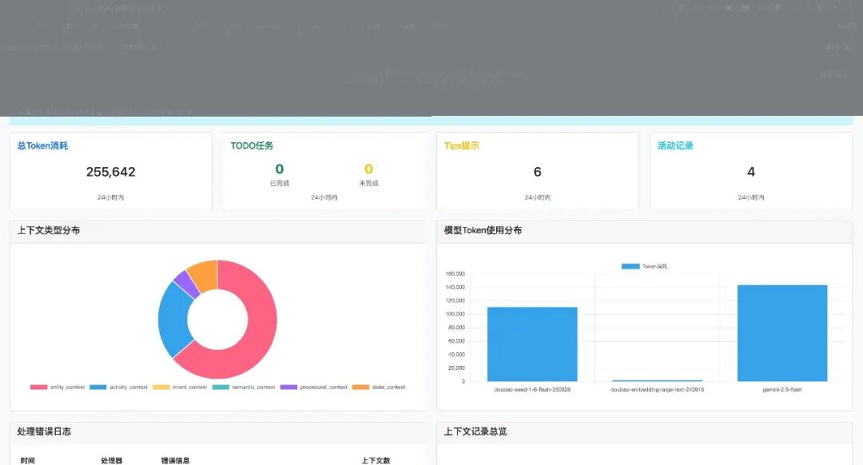Click the 160,000 y-axis label
Viewport: 863px width, 465px height.
[x=455, y=273]
